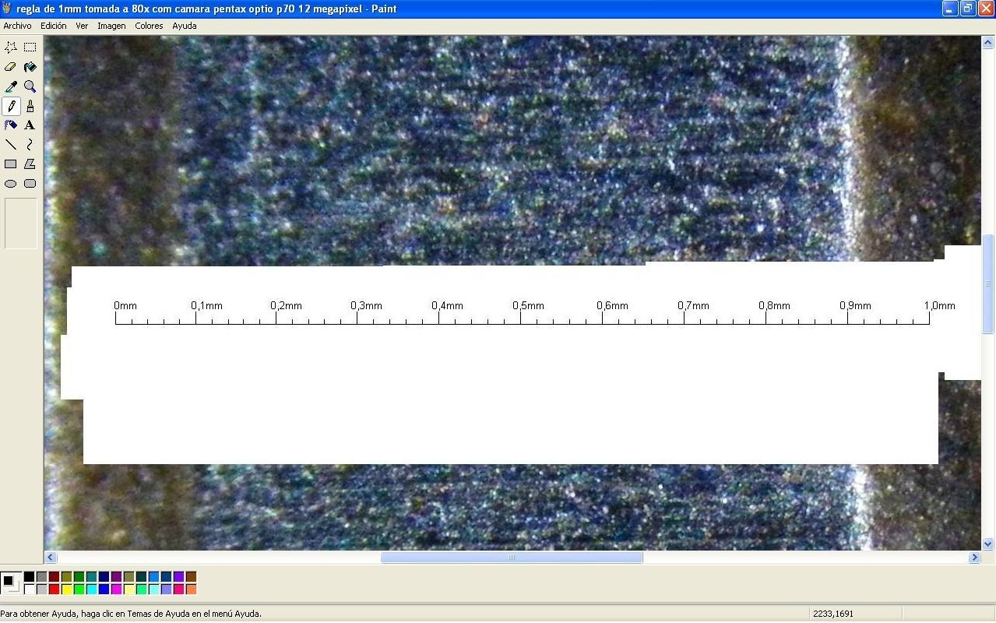Pick the pure blue color swatch

tap(104, 589)
